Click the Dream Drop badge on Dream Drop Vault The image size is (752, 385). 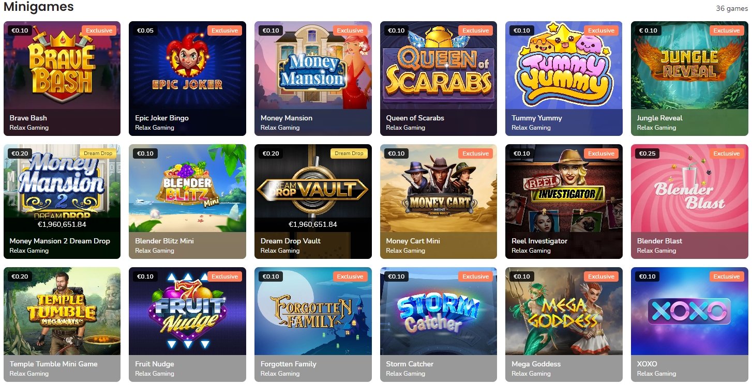click(x=349, y=153)
